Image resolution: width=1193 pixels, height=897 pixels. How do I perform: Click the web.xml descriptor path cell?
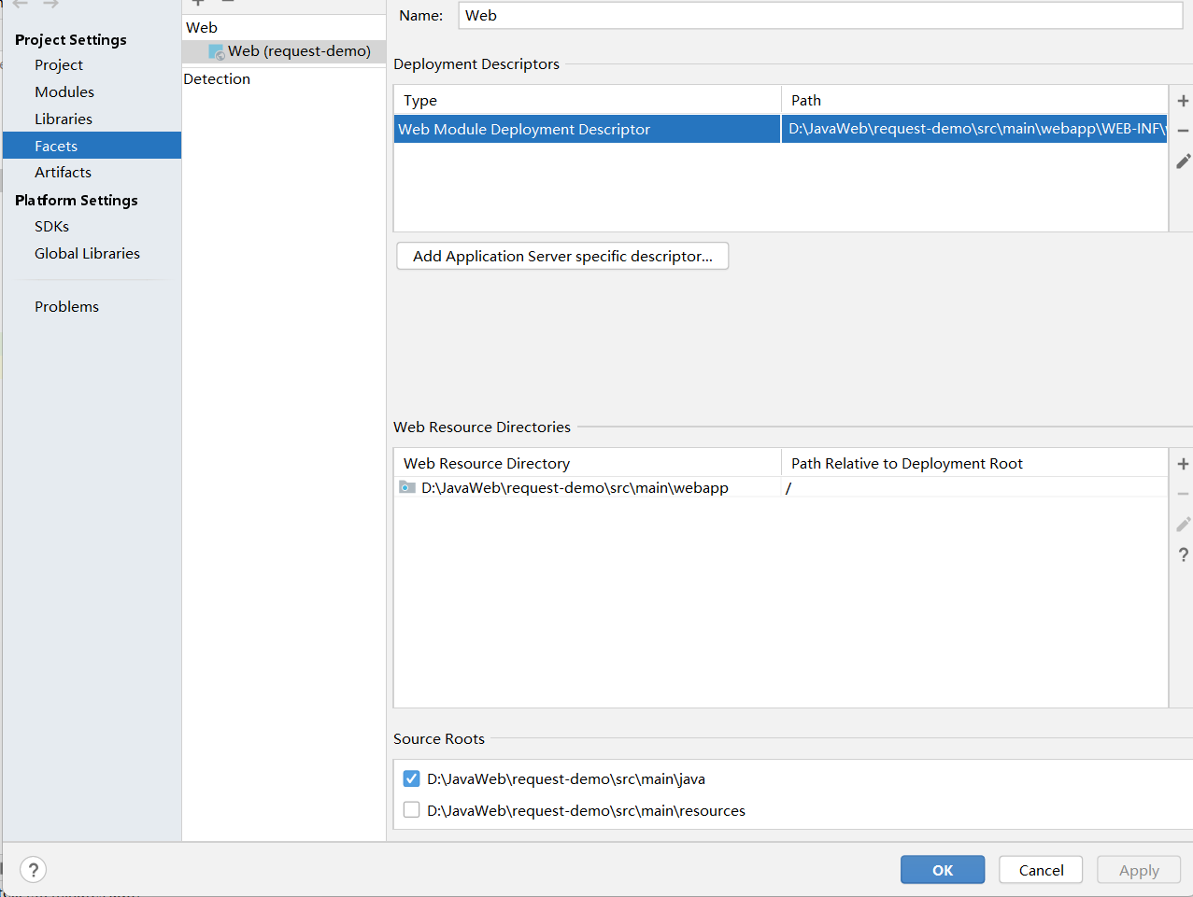coord(973,129)
